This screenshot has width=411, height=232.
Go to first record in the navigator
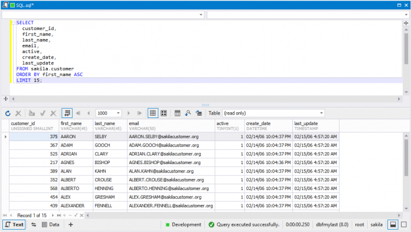[5, 215]
